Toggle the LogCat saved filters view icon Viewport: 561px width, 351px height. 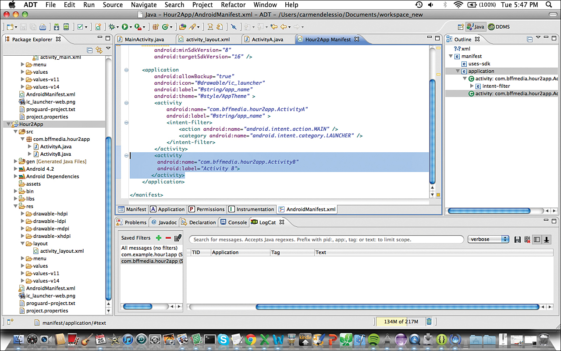(536, 240)
